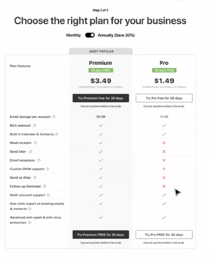Open info tooltip for Custom DKIM support
The width and height of the screenshot is (209, 262).
(47, 169)
